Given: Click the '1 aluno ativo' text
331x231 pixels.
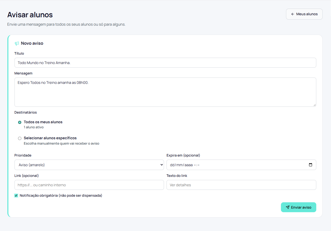Looking at the screenshot, I should pyautogui.click(x=34, y=127).
